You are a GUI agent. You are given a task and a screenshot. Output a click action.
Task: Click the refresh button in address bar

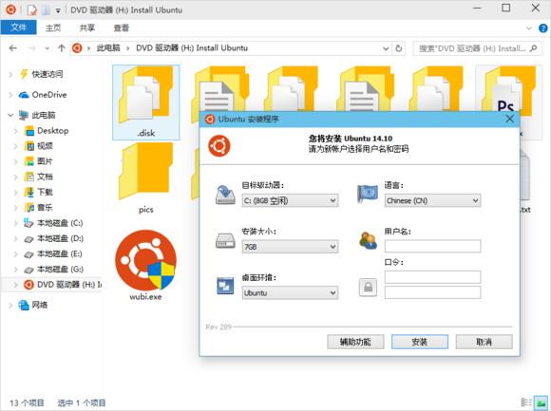point(398,48)
